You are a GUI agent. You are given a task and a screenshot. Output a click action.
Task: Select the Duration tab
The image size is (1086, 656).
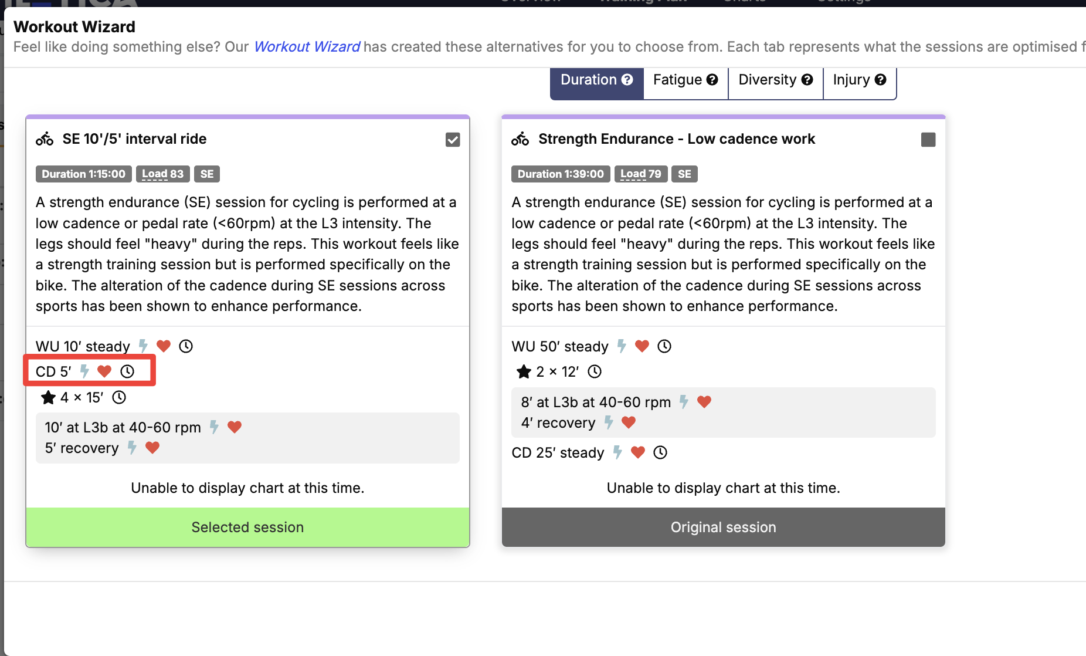pos(597,80)
